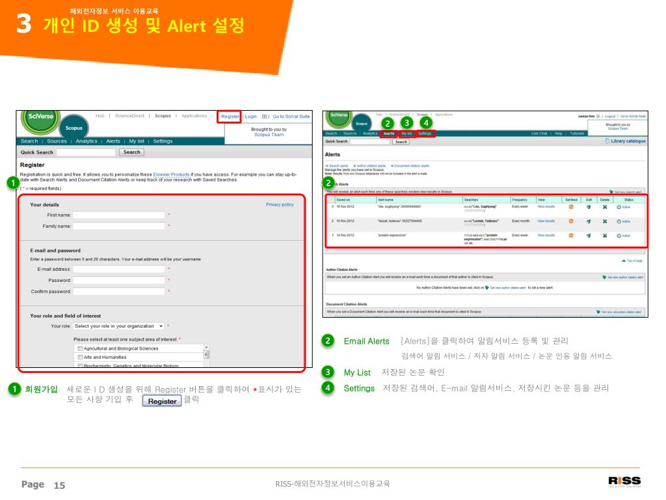Open the 'Select your role in your organization' dropdown
Viewport: 666px width, 500px height.
pyautogui.click(x=118, y=326)
